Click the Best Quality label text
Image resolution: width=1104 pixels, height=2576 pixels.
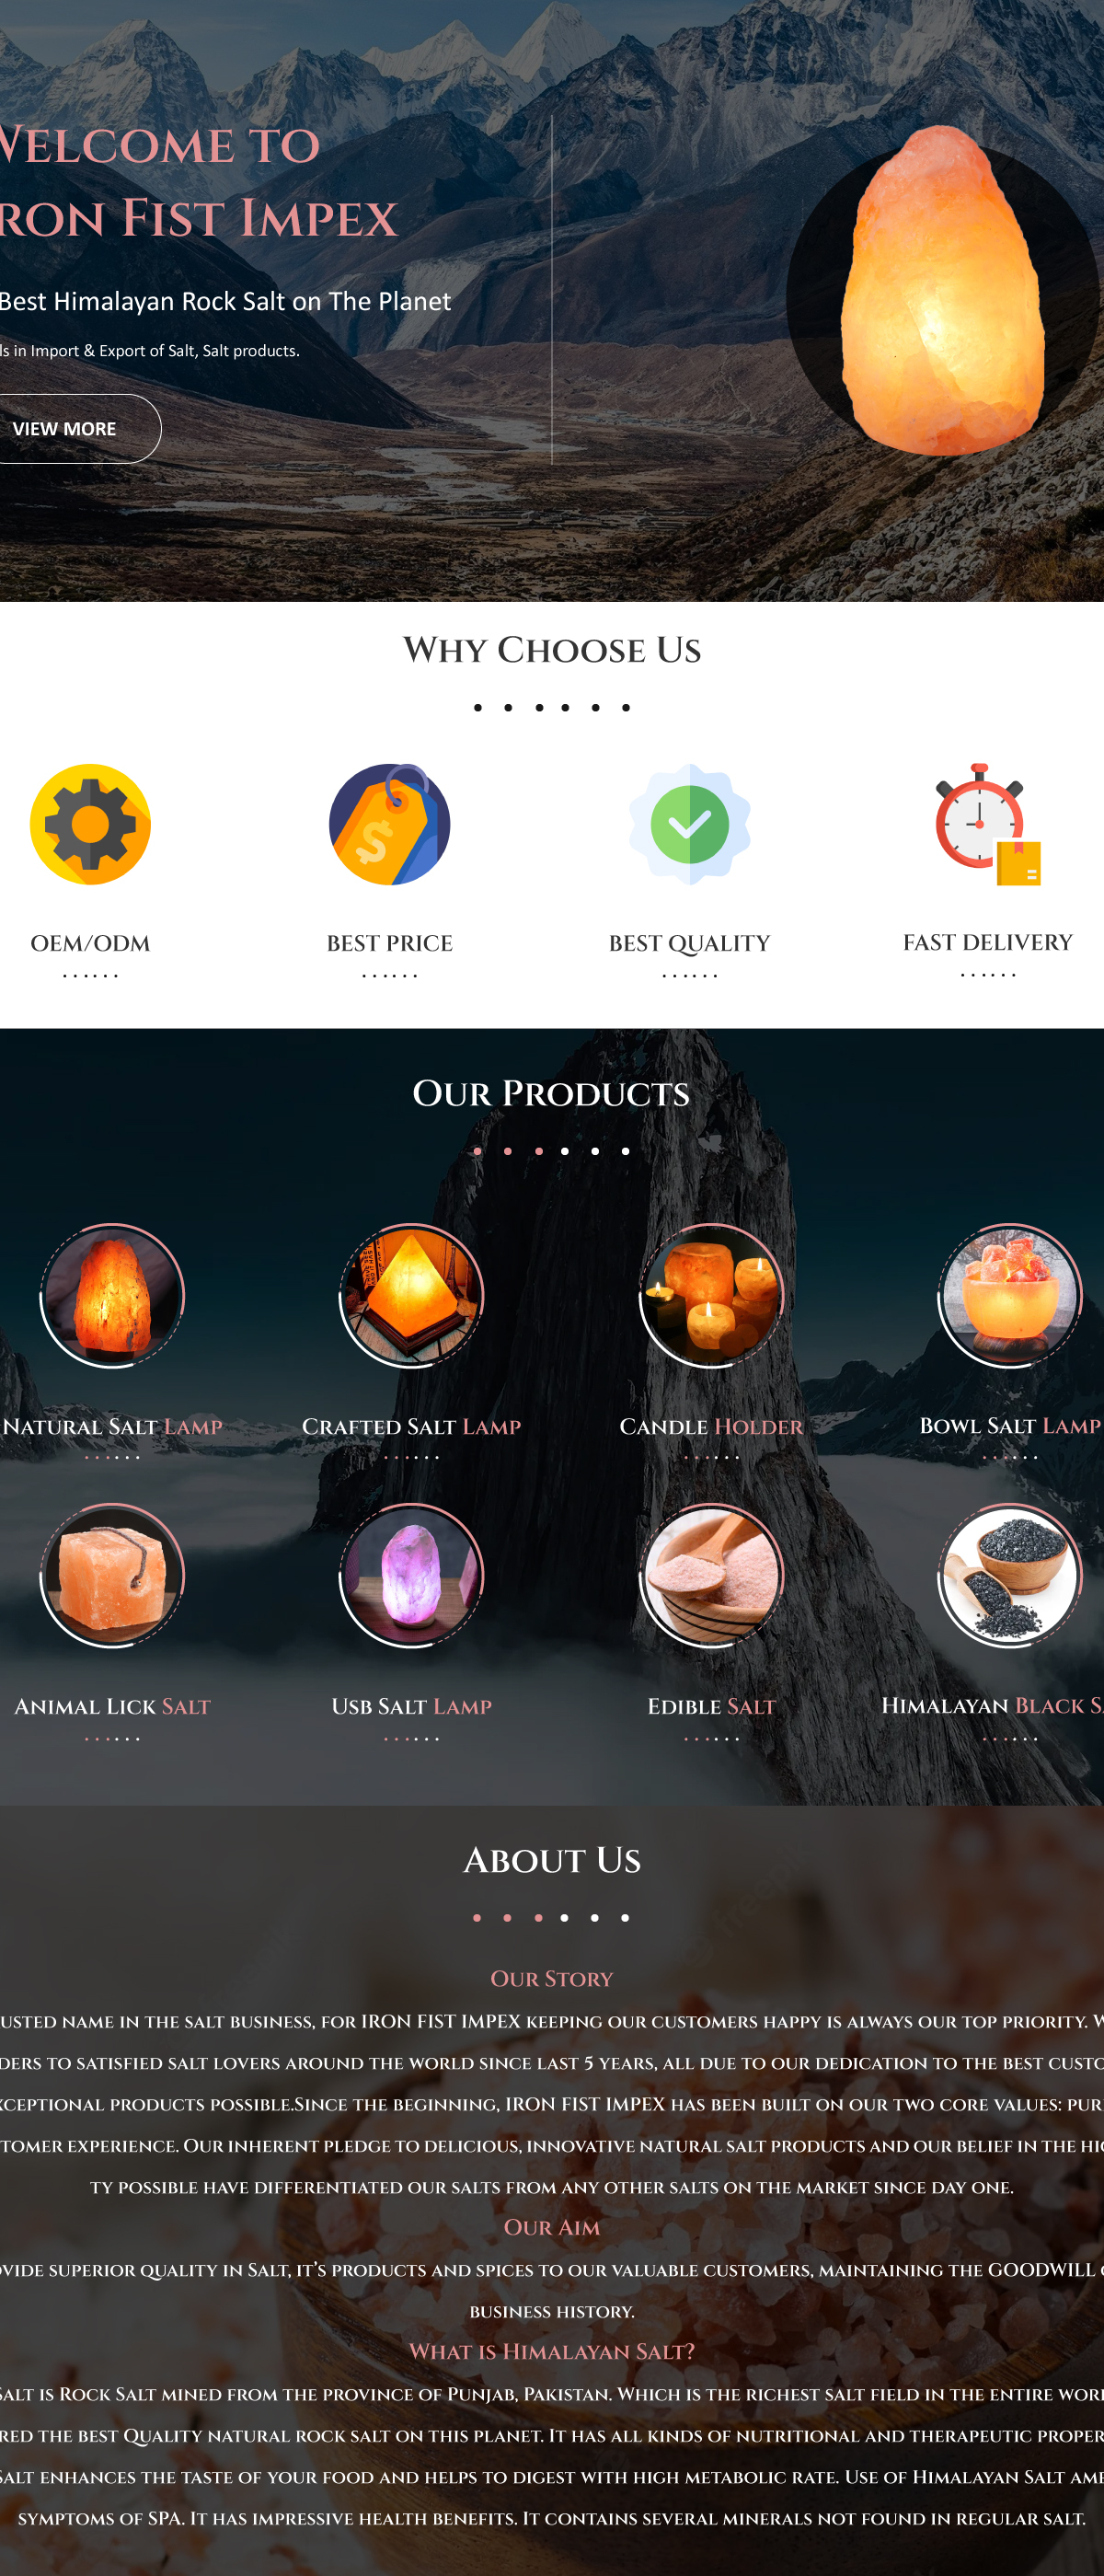pos(690,943)
